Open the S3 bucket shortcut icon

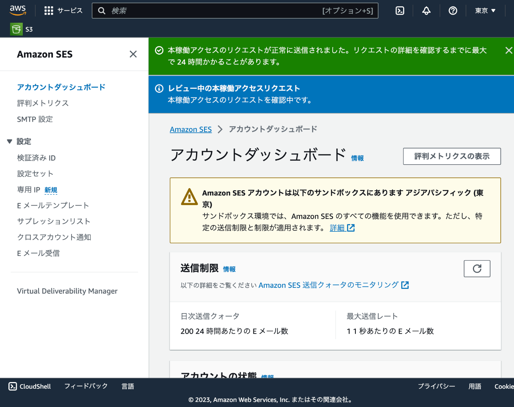pos(16,29)
